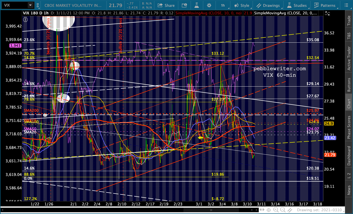Open the 1h timeframe dropdown
The width and height of the screenshot is (353, 214).
223,5
